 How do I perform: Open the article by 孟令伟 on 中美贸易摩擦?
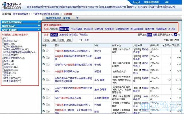pyautogui.click(x=72, y=51)
